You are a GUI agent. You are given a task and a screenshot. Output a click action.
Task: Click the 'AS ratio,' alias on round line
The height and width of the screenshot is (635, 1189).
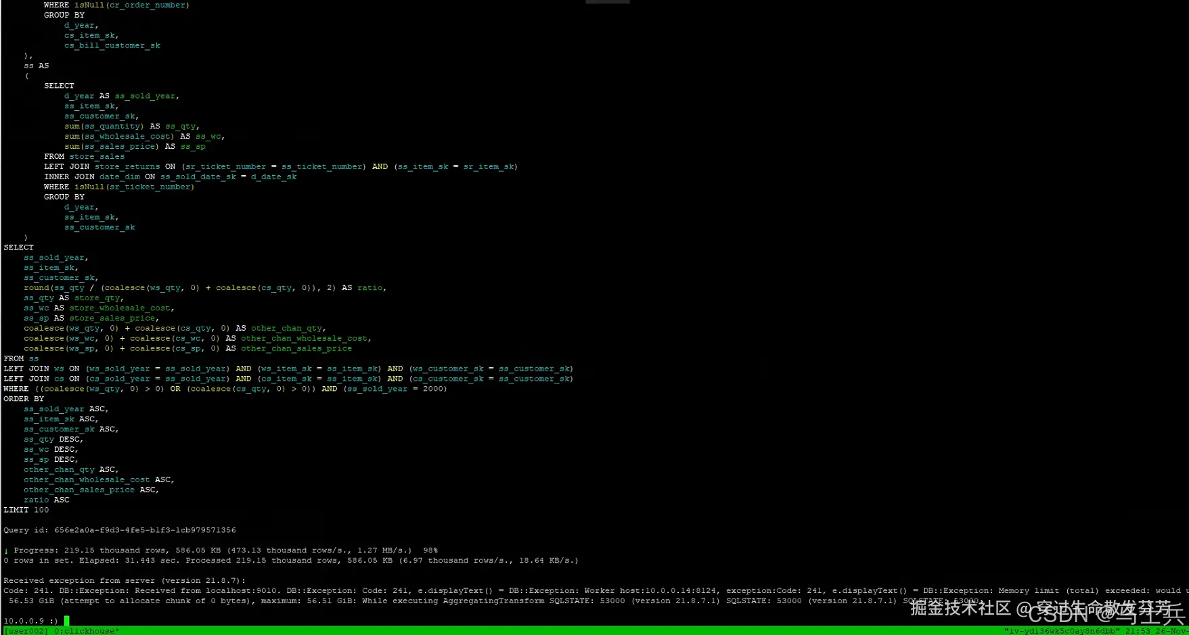point(364,287)
